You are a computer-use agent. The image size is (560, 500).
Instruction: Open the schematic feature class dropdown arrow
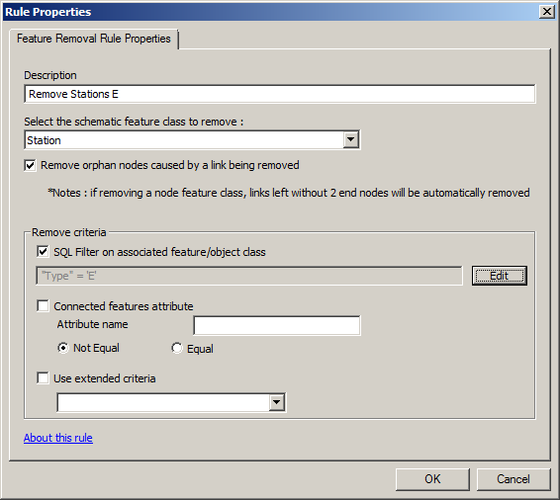(x=350, y=139)
